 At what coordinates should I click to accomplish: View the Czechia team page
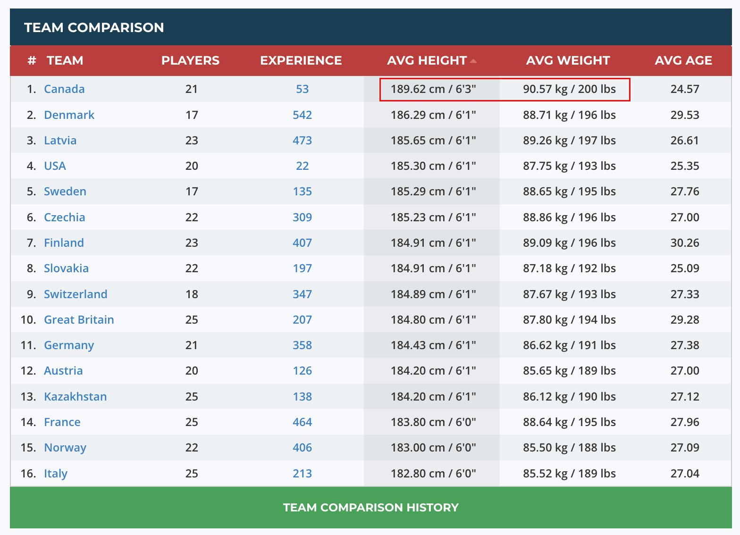tap(65, 217)
